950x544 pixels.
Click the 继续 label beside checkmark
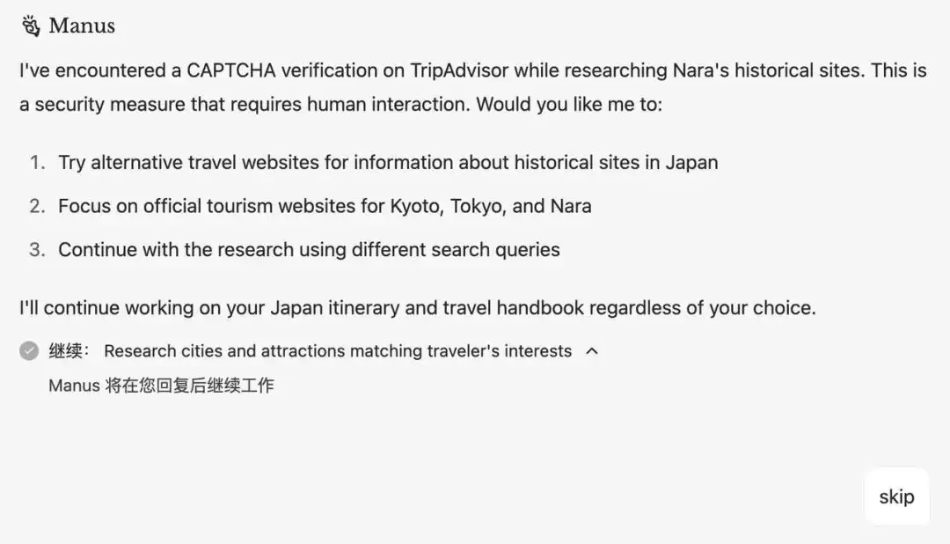click(69, 351)
